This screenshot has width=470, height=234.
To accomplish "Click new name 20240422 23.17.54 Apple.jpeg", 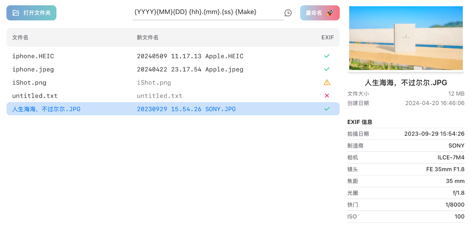I will point(190,70).
